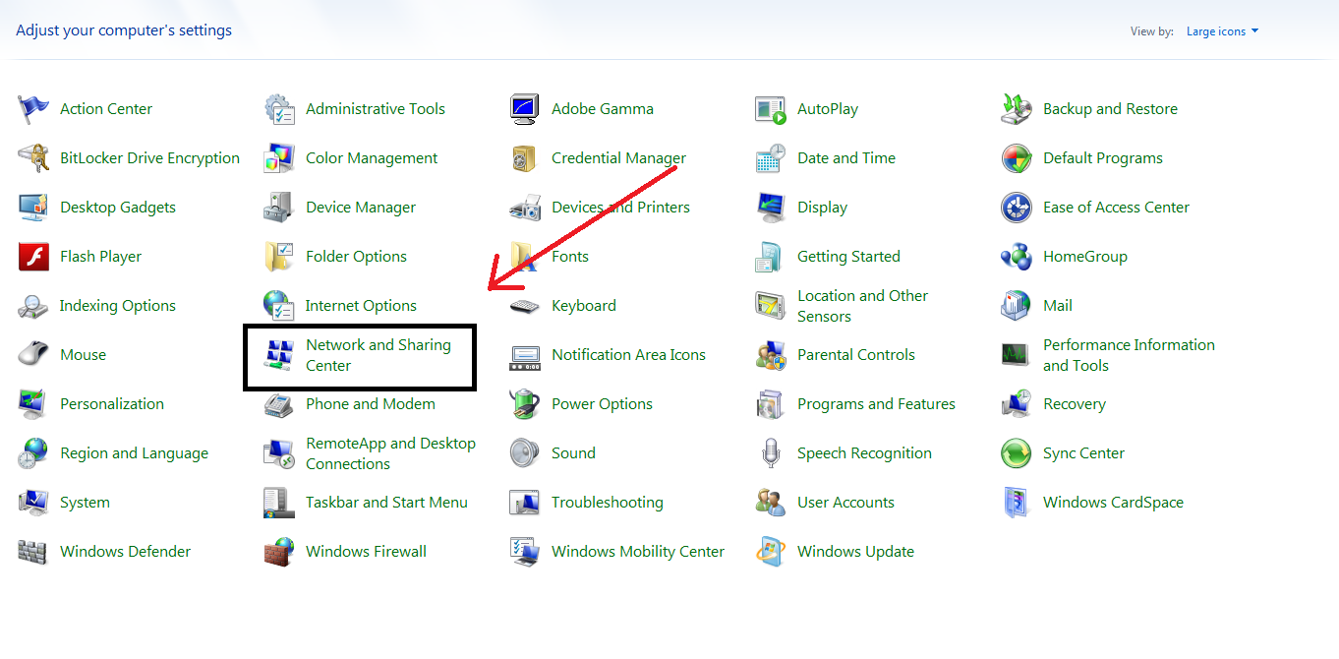Open the Keyboard icon
This screenshot has width=1339, height=659.
coord(525,306)
